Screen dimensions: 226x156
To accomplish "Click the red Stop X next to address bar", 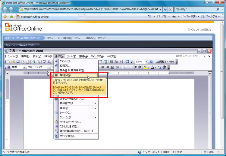I will [x=170, y=9].
